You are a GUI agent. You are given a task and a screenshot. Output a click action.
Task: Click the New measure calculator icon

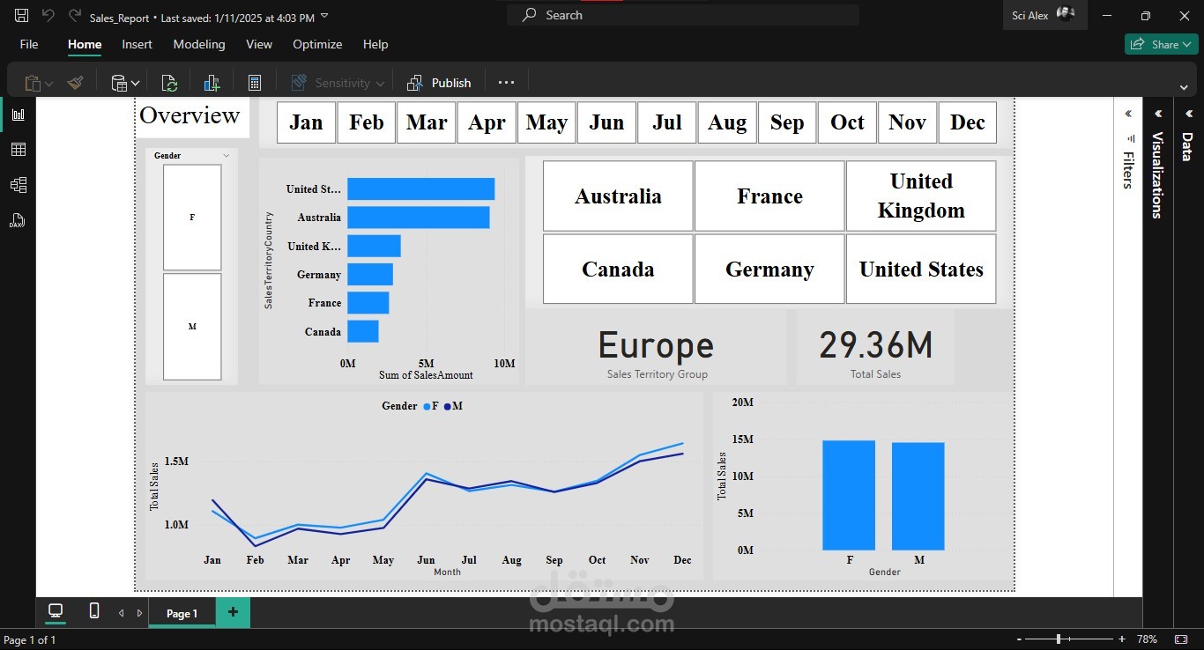[255, 82]
